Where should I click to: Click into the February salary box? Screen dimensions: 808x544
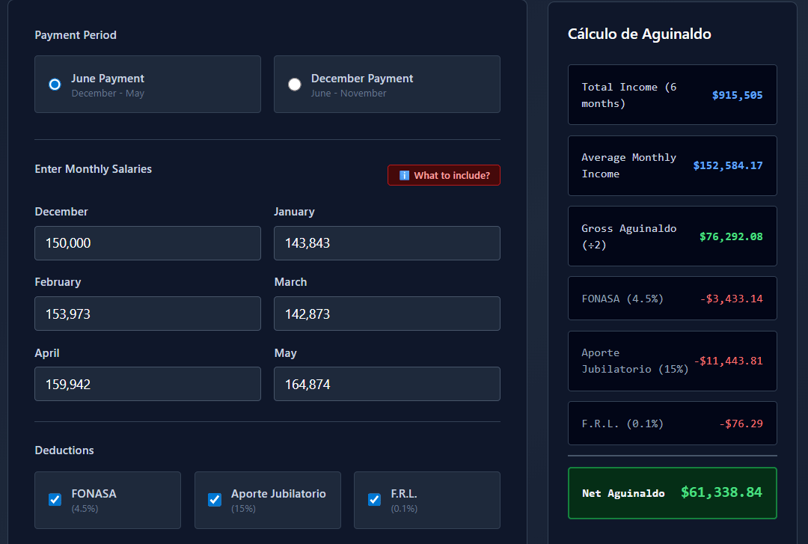click(147, 314)
